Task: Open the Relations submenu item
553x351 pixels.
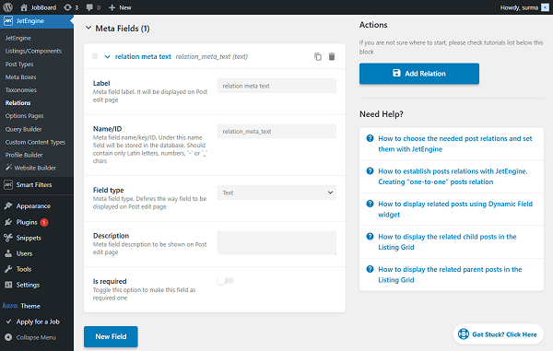Action: (18, 103)
